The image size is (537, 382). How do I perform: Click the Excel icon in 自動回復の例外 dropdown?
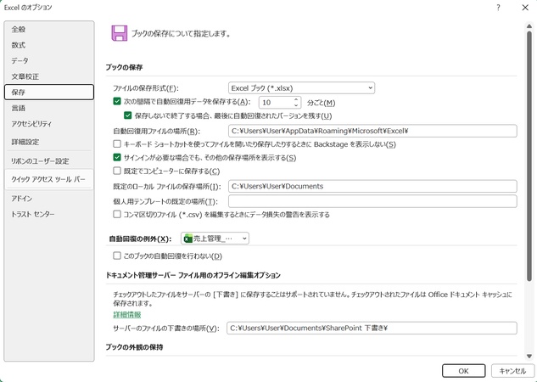click(188, 239)
